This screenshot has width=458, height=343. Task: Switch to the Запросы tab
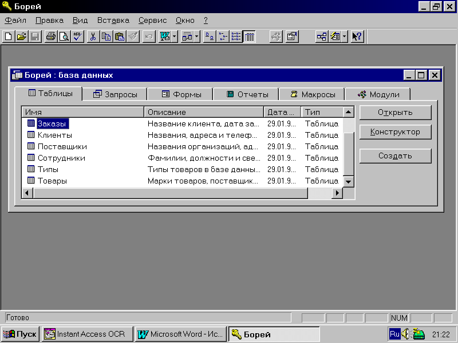(x=115, y=94)
